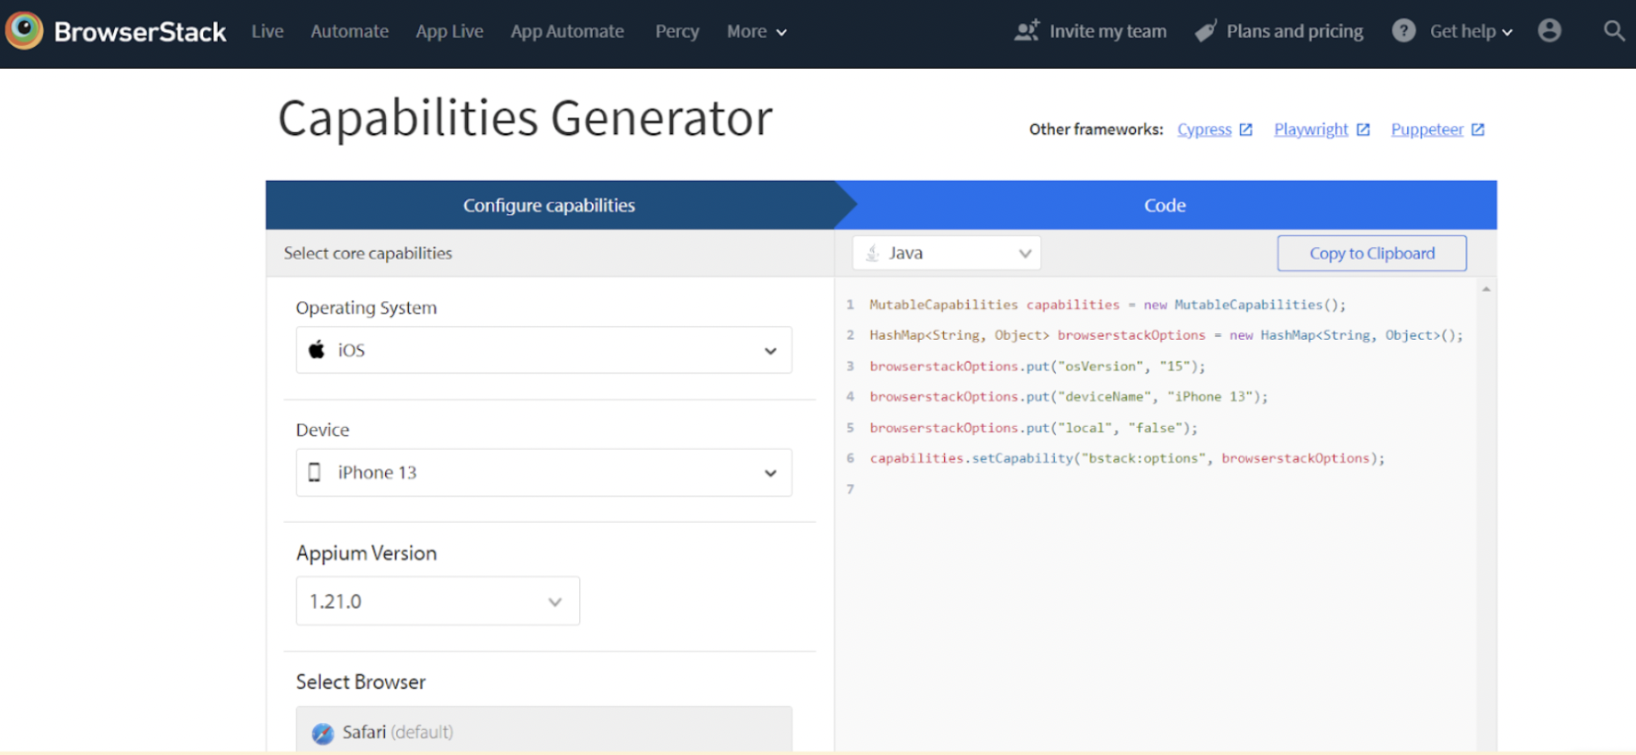Go to Automate in top navigation
The image size is (1636, 755).
pos(349,31)
